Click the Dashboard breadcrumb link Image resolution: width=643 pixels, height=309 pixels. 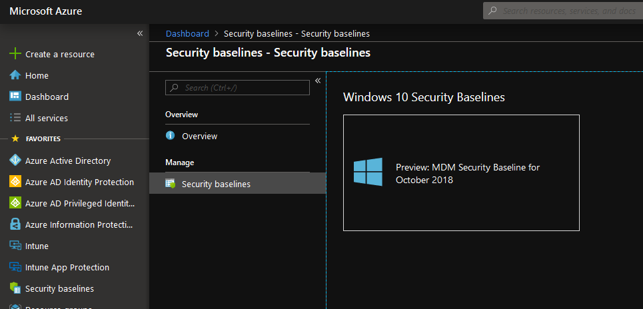point(187,33)
